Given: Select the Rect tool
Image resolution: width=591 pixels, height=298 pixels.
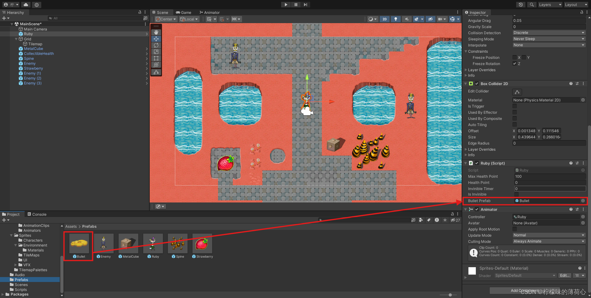Looking at the screenshot, I should pos(156,58).
